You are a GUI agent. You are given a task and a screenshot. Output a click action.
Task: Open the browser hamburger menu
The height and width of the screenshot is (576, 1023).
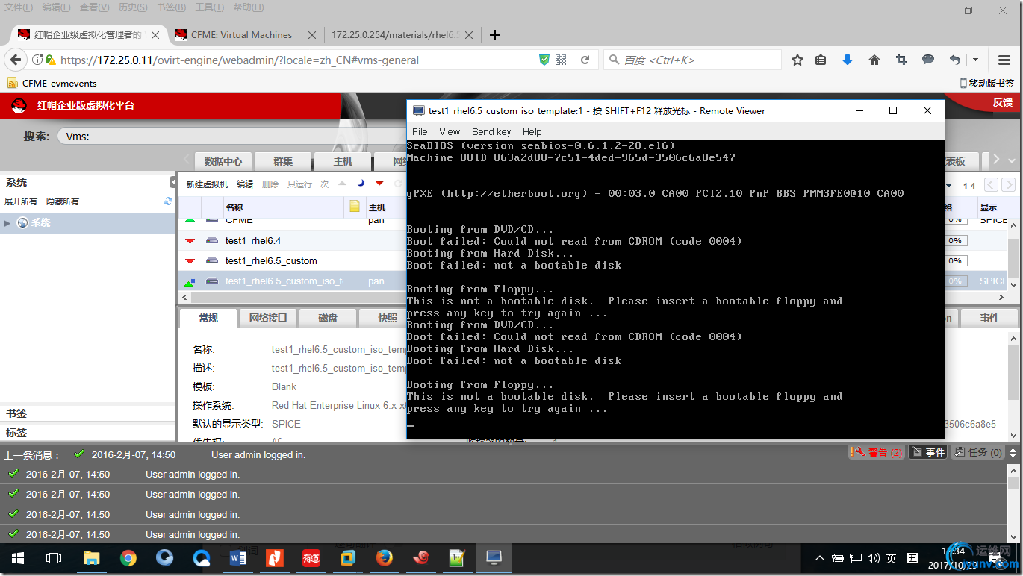[1004, 60]
